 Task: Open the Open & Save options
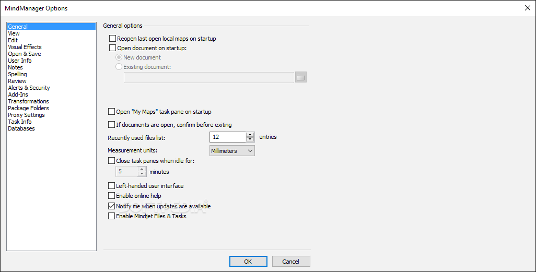(x=52, y=54)
